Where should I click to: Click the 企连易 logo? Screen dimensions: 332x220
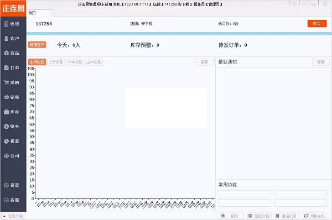click(x=13, y=8)
